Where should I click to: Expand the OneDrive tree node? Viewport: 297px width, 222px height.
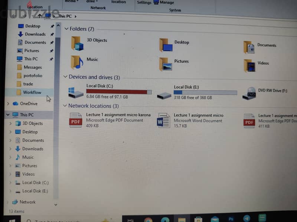8,104
